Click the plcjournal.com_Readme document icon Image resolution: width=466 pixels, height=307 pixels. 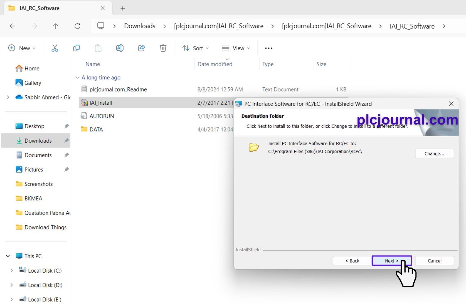click(x=84, y=89)
